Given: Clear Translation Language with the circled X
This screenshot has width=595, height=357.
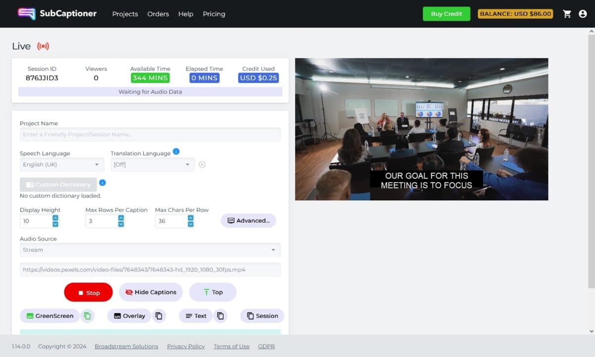Looking at the screenshot, I should click(202, 164).
